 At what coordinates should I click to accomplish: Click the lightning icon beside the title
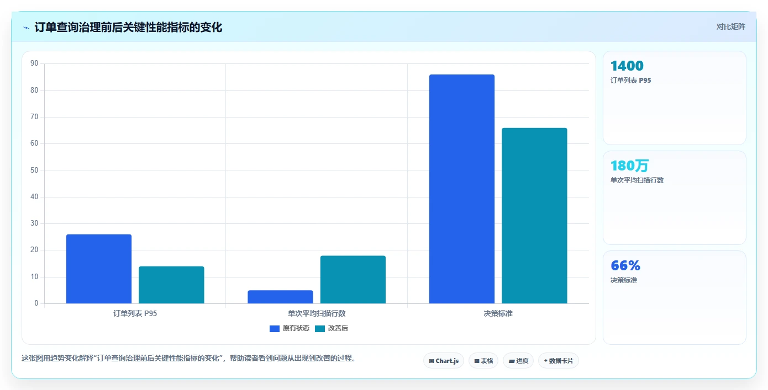(x=27, y=28)
